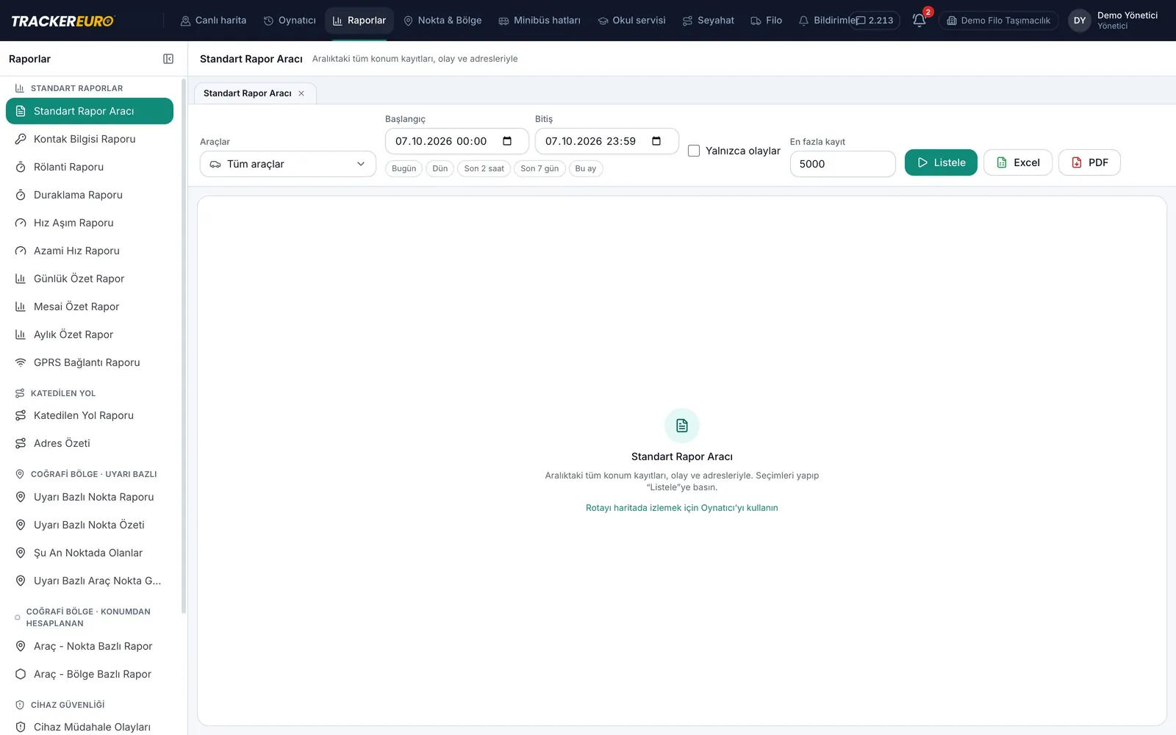This screenshot has width=1176, height=735.
Task: Toggle the Yalnızca olaylar checkbox
Action: click(694, 151)
